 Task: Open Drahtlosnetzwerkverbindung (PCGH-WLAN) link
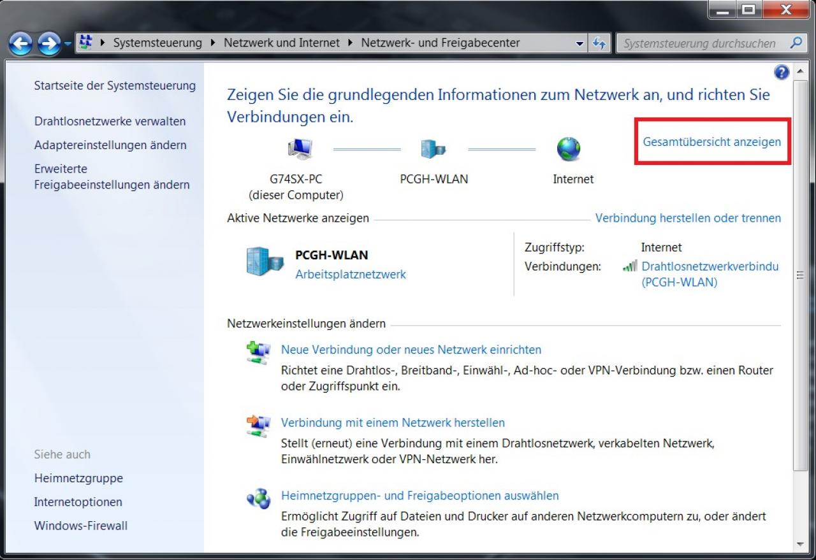(710, 274)
